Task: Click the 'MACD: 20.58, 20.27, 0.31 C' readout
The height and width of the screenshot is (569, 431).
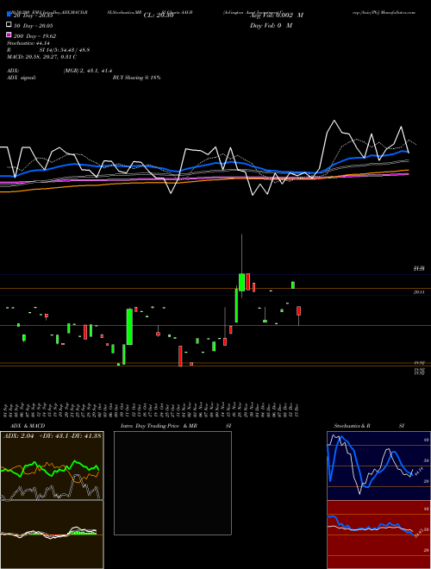Action: [x=41, y=57]
